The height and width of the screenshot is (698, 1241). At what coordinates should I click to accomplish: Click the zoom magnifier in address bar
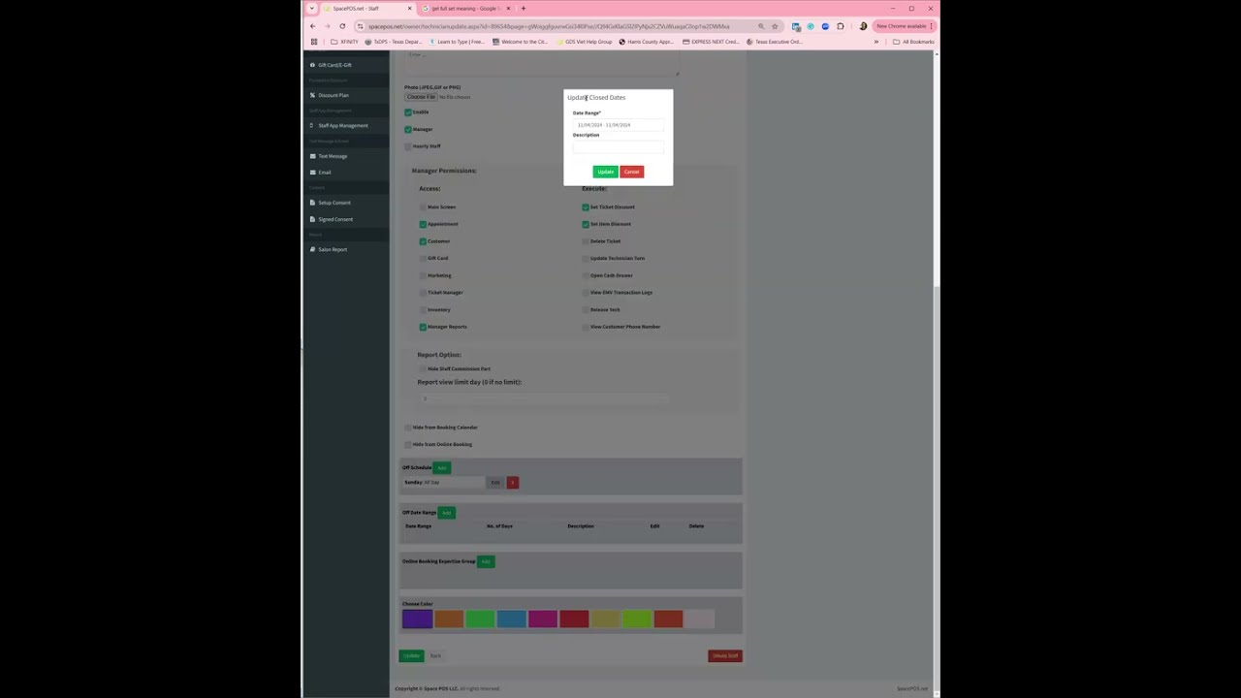761,26
